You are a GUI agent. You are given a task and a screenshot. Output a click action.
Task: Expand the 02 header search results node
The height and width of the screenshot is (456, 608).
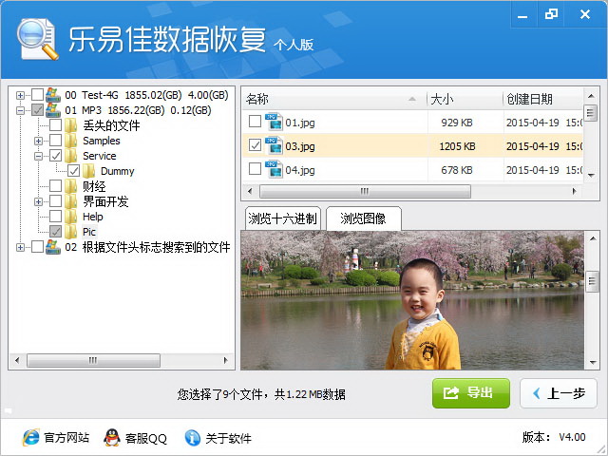(x=21, y=247)
